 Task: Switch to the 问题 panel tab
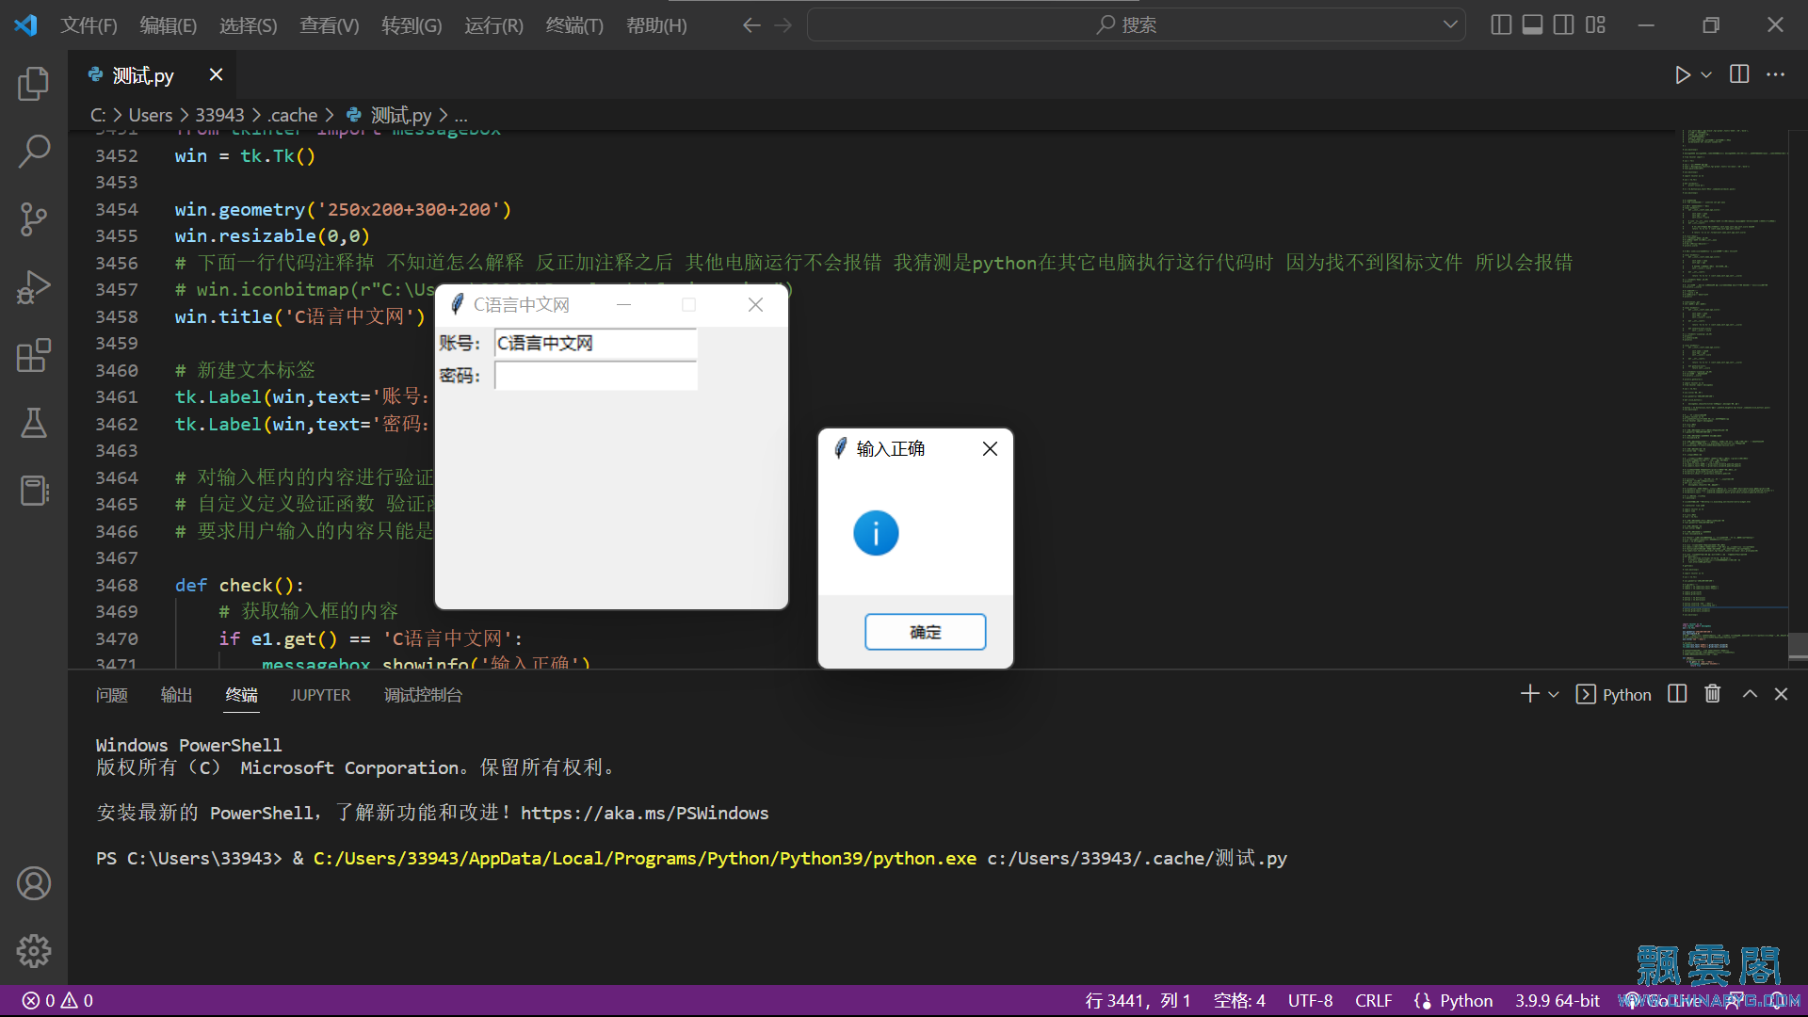point(111,695)
